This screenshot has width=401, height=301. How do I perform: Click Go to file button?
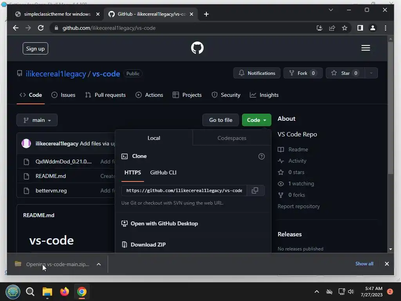pos(220,120)
